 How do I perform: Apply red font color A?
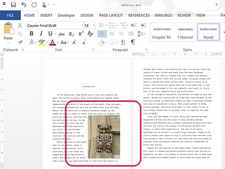(52, 42)
